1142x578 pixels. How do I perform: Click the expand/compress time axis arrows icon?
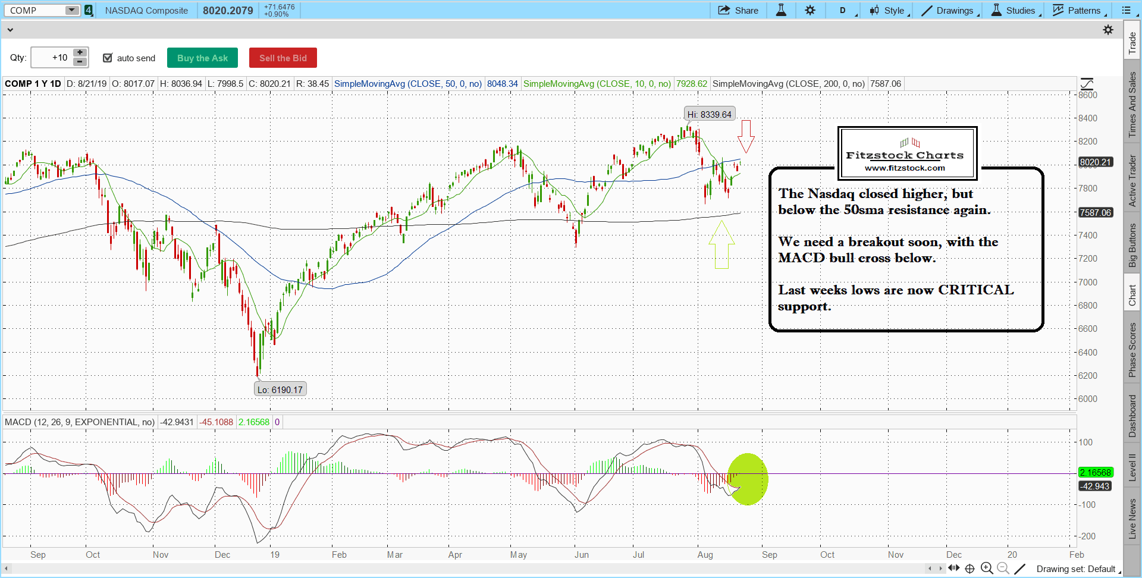pyautogui.click(x=954, y=568)
